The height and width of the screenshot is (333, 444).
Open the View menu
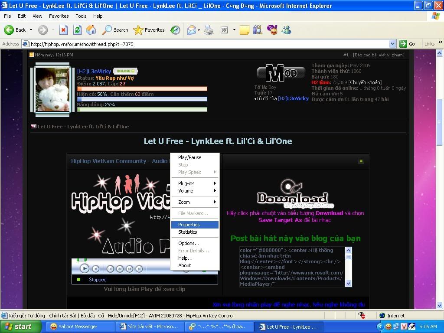point(37,16)
